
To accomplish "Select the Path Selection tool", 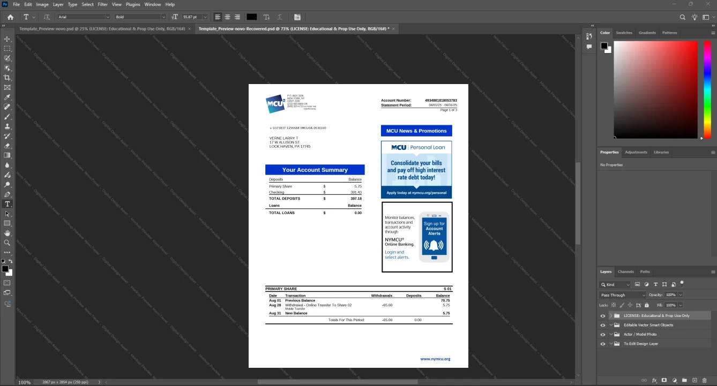I will coord(7,214).
